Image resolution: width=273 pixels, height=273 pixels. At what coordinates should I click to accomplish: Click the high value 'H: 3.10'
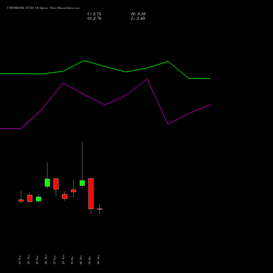tap(138, 14)
